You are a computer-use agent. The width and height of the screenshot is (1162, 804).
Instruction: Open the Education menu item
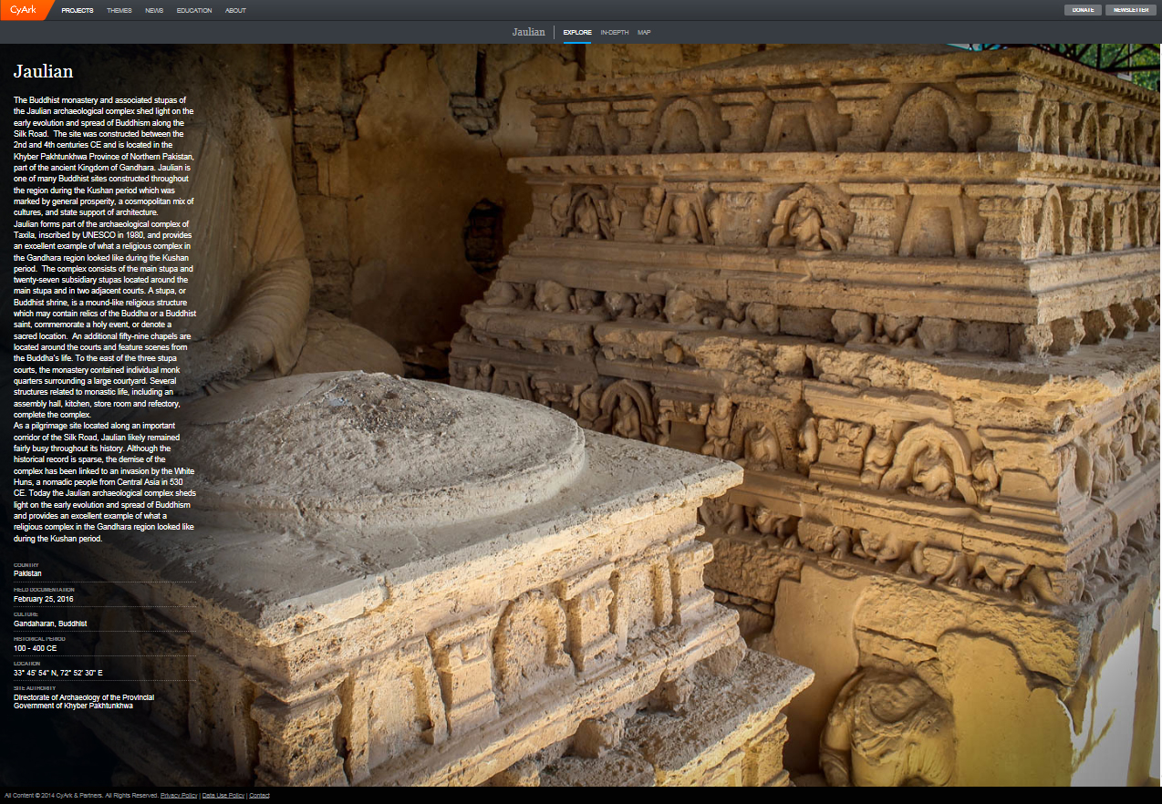194,11
